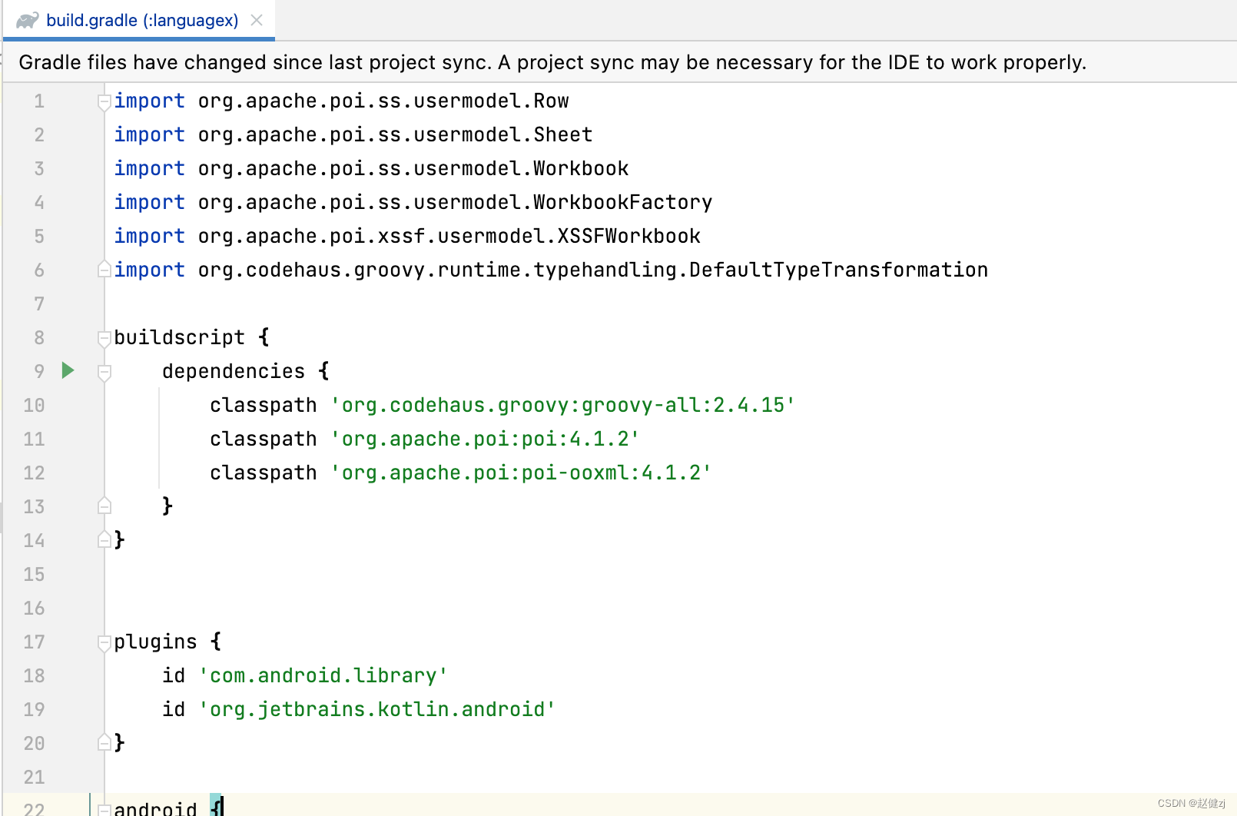The image size is (1237, 816).
Task: Click the fold-end marker at line 6
Action: [104, 269]
